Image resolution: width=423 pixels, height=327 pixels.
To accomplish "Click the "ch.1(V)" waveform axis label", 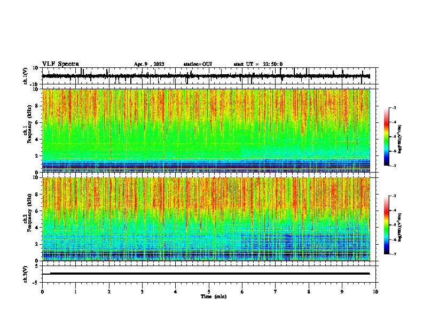I will [26, 76].
